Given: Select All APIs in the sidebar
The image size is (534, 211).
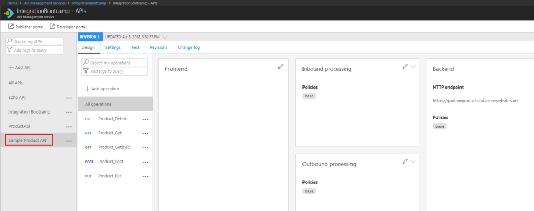Looking at the screenshot, I should (x=16, y=83).
